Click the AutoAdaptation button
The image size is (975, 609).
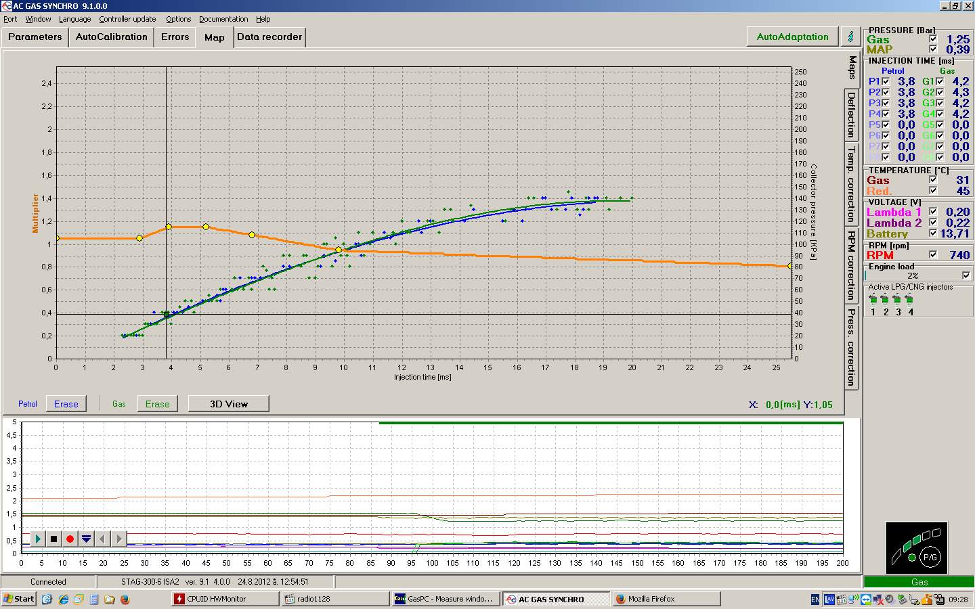tap(792, 37)
